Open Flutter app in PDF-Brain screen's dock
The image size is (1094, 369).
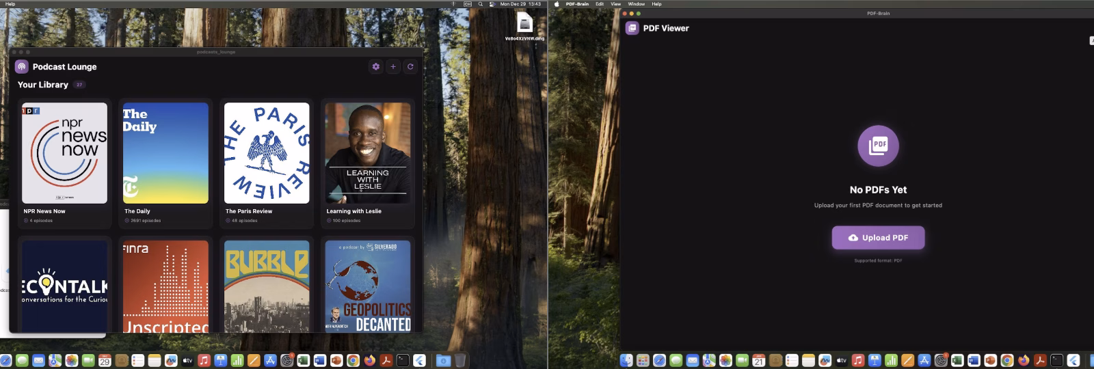[x=1073, y=360]
